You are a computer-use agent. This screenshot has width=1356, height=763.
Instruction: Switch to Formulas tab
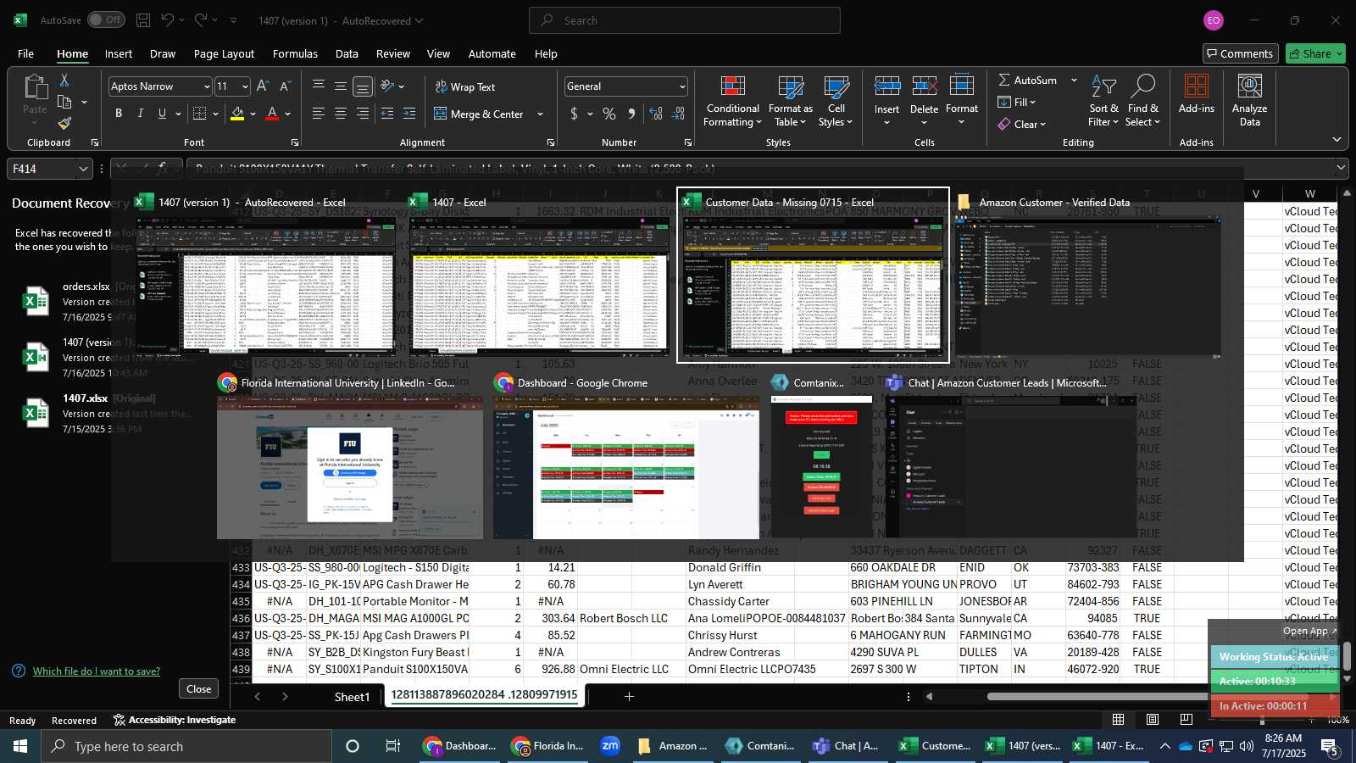pyautogui.click(x=295, y=53)
